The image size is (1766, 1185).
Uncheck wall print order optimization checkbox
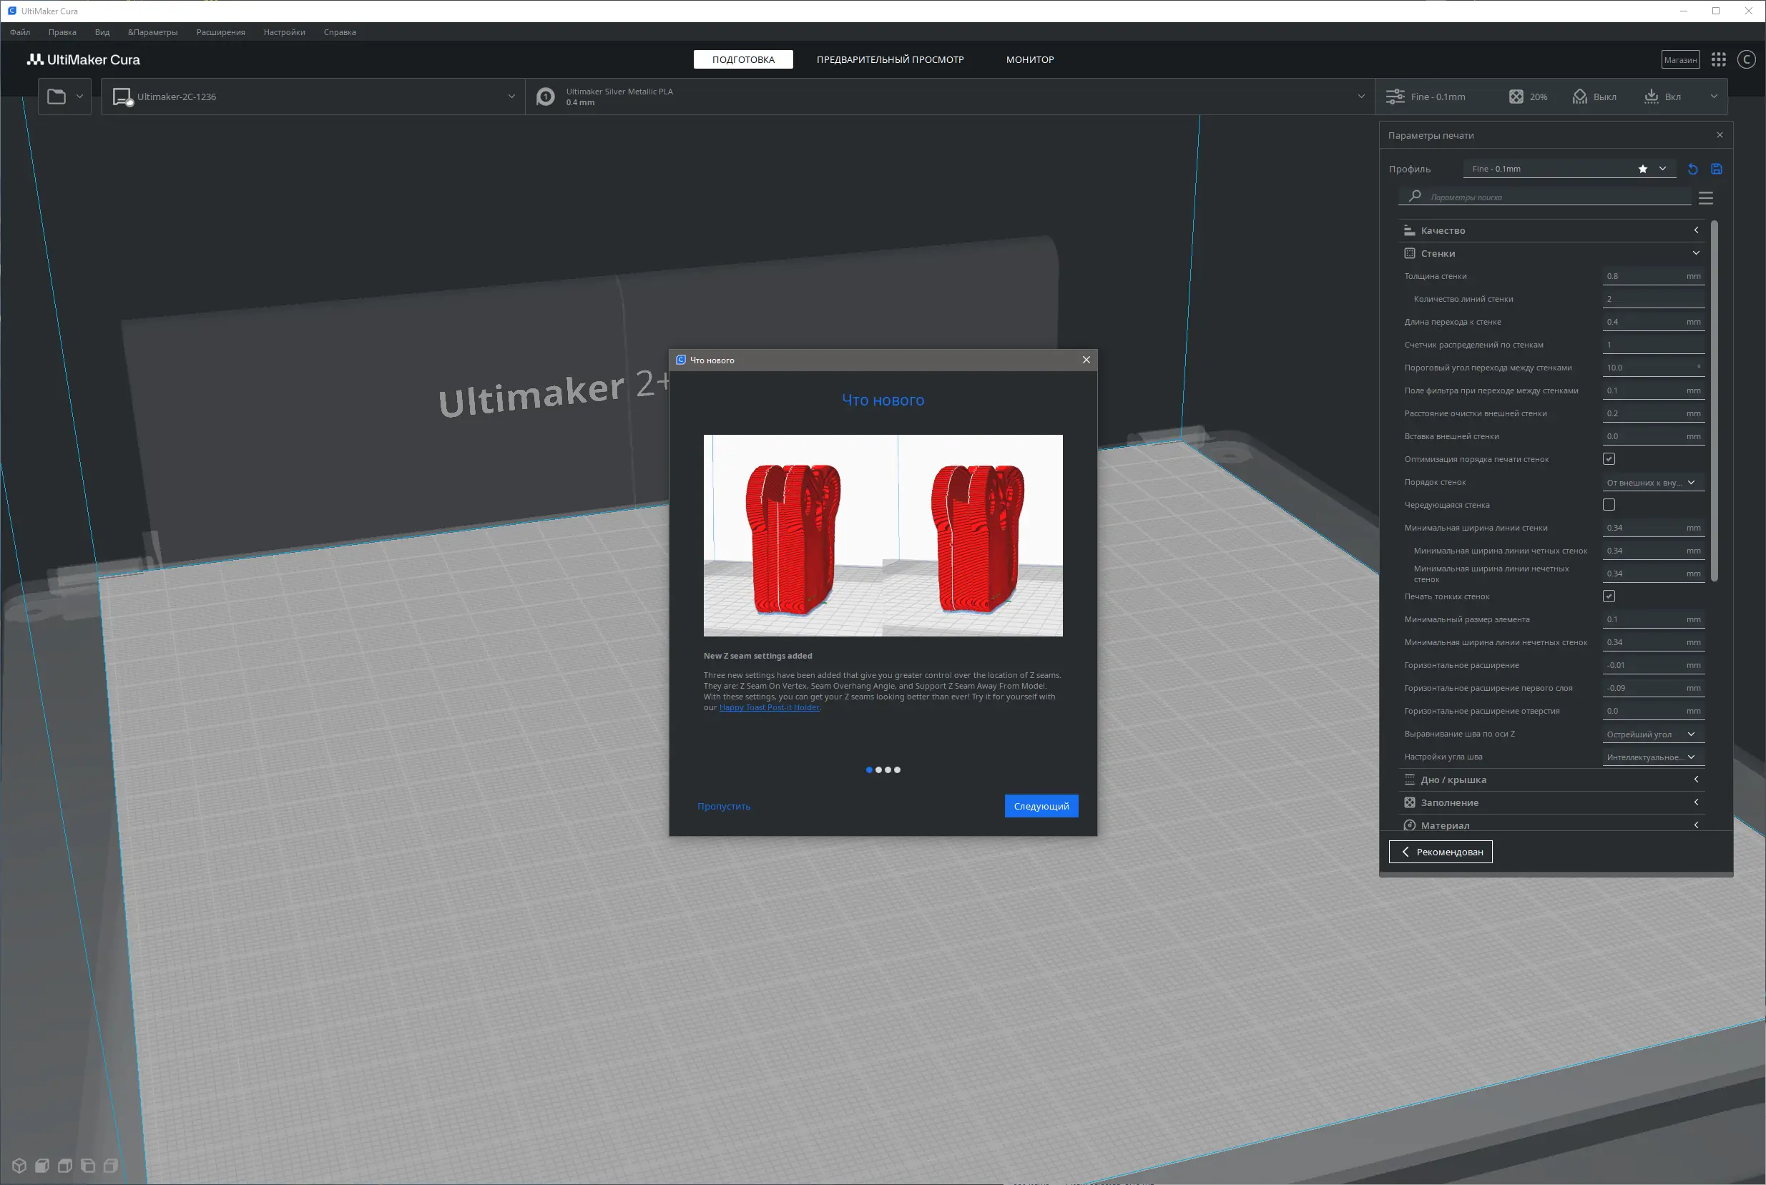tap(1609, 458)
